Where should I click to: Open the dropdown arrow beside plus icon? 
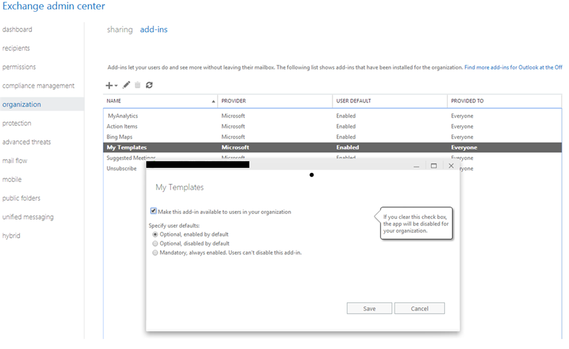pyautogui.click(x=116, y=86)
